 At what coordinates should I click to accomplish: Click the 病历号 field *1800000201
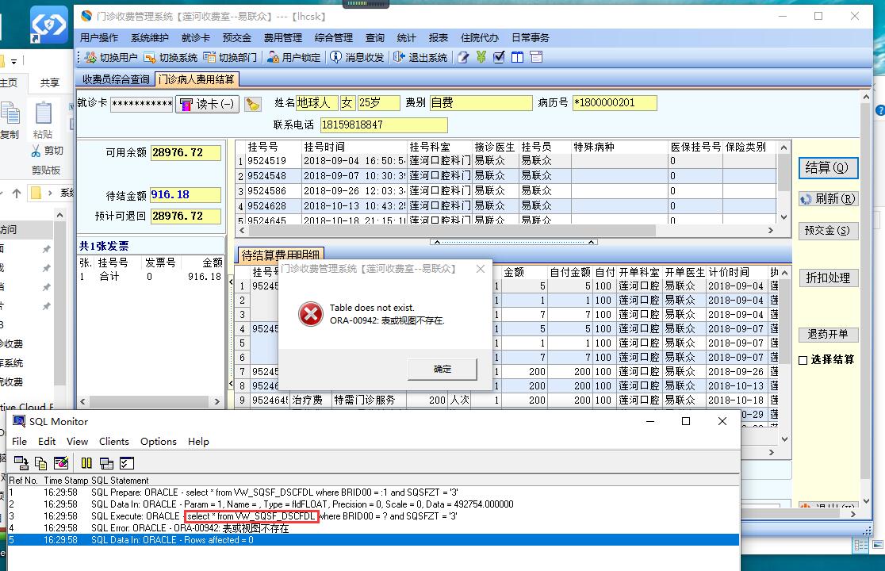click(x=615, y=102)
